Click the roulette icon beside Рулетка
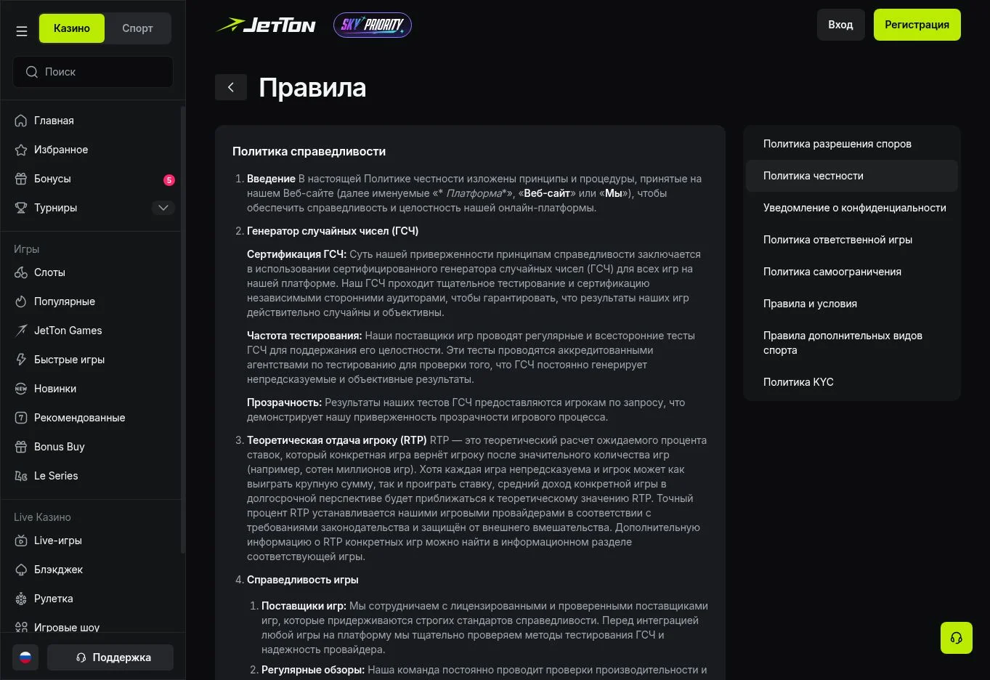Viewport: 990px width, 680px height. [21, 599]
